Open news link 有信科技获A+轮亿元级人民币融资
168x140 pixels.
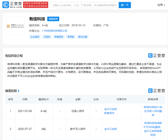[153, 111]
